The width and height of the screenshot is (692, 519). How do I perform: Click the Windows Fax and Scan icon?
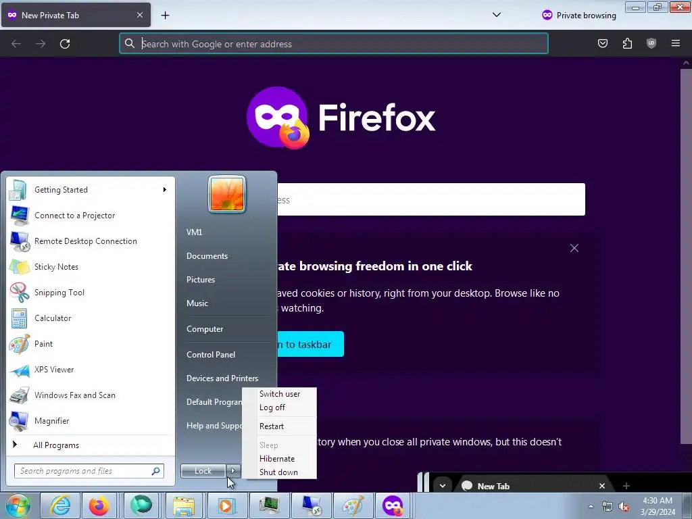pyautogui.click(x=19, y=395)
